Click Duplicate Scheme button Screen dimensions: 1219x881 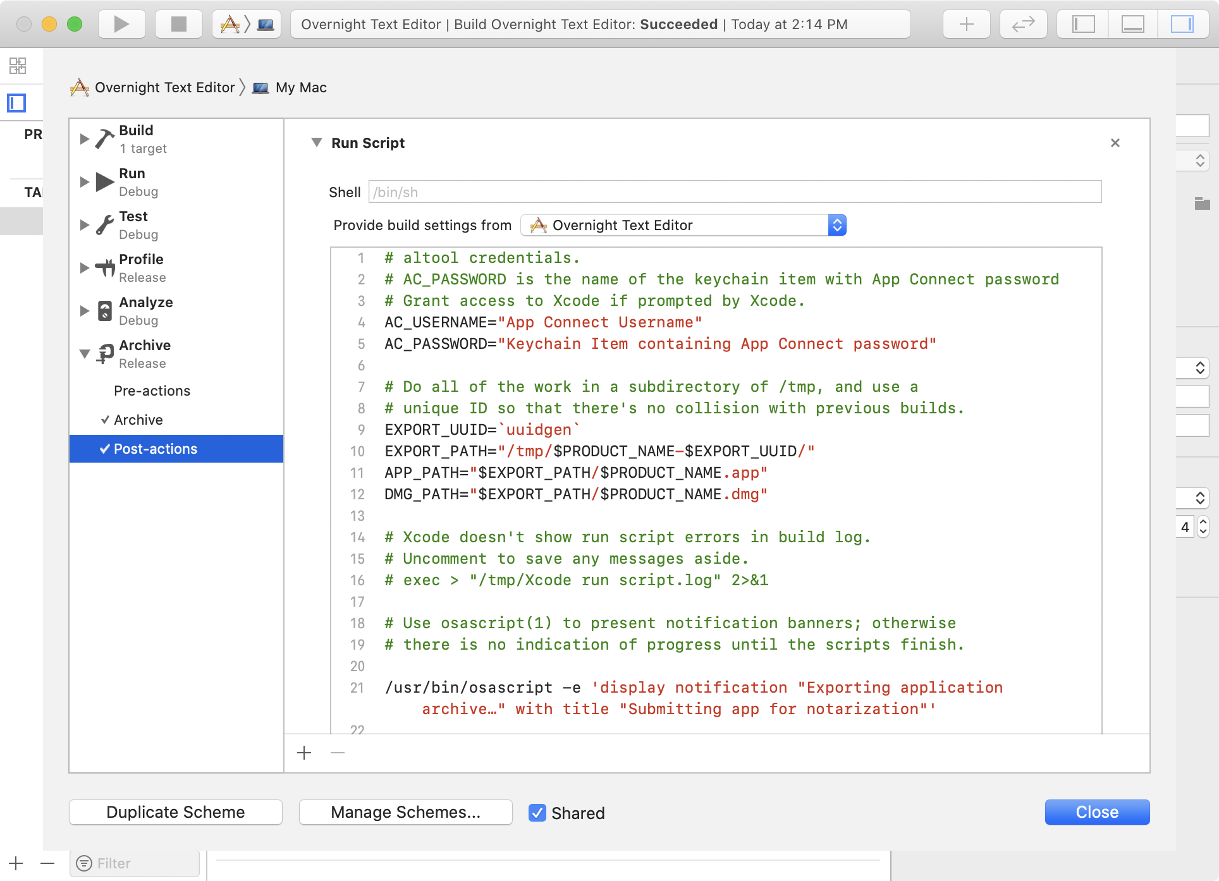click(x=176, y=812)
